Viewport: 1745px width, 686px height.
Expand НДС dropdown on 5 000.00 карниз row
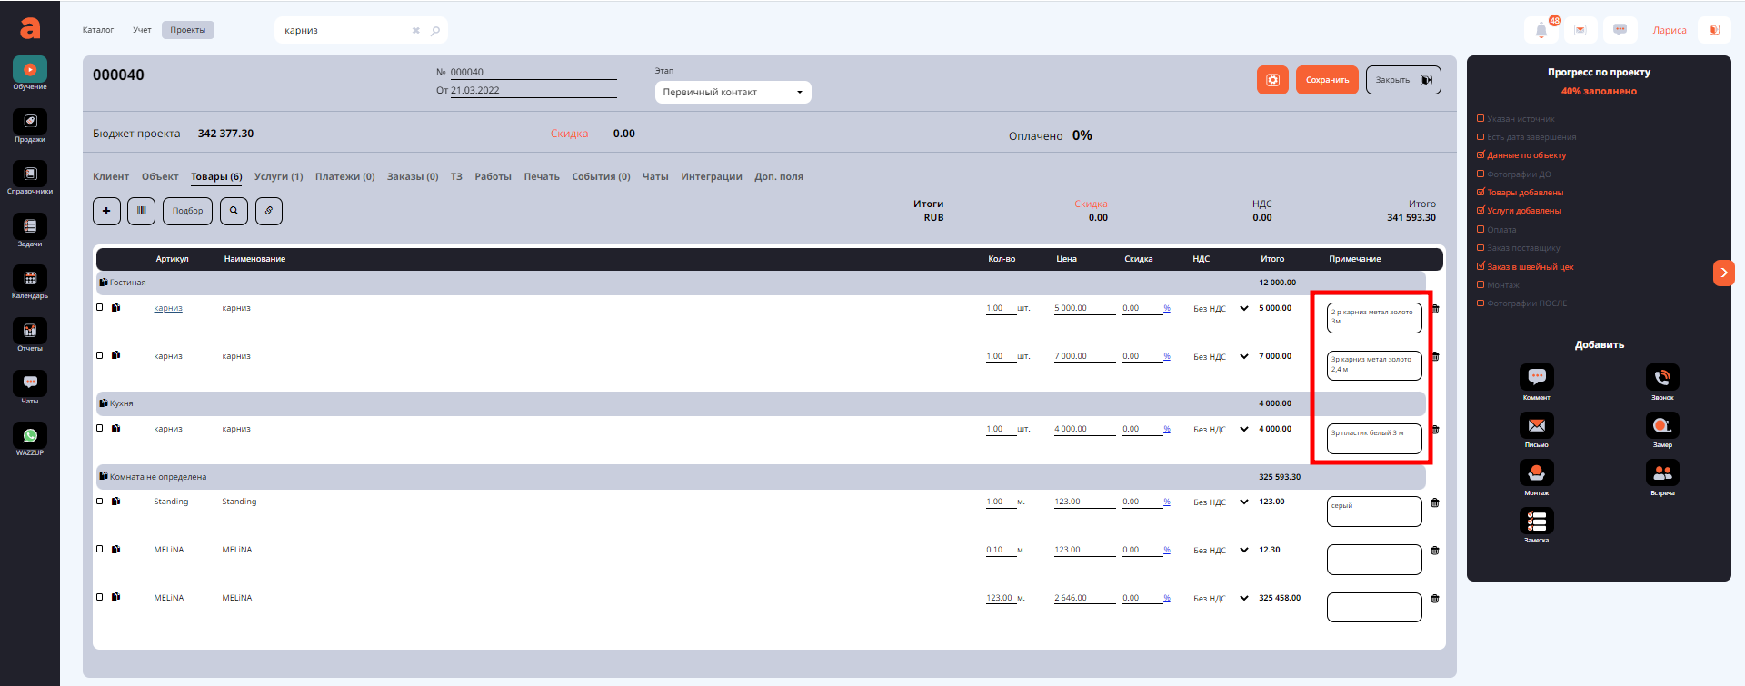(1244, 308)
